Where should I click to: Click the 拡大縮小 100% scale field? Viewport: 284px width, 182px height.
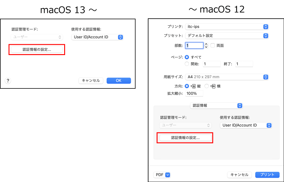194,94
